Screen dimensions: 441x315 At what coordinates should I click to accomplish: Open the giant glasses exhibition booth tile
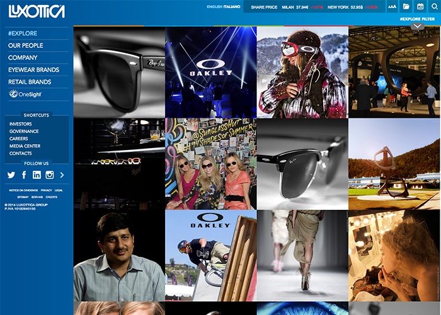pyautogui.click(x=394, y=72)
